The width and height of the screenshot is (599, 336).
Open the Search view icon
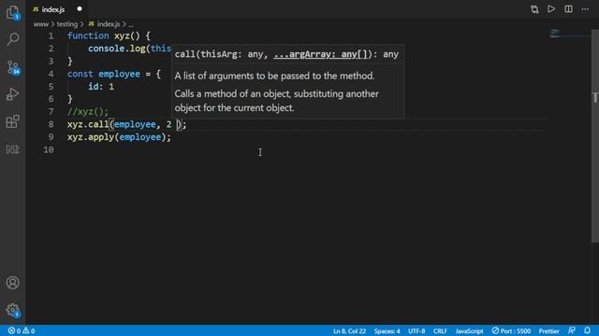tap(12, 39)
